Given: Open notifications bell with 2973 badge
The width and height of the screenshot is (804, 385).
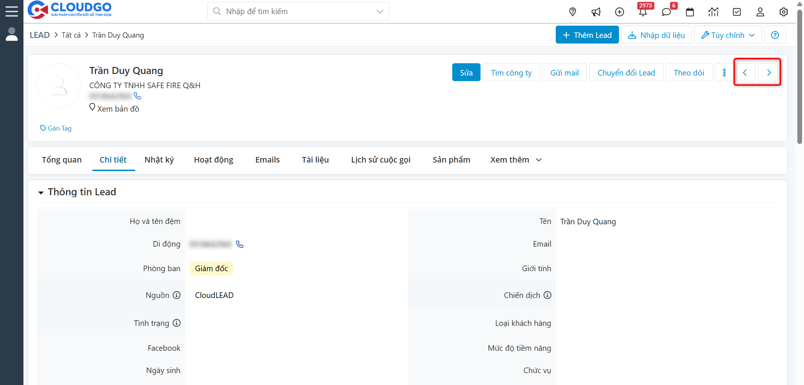Looking at the screenshot, I should point(643,12).
